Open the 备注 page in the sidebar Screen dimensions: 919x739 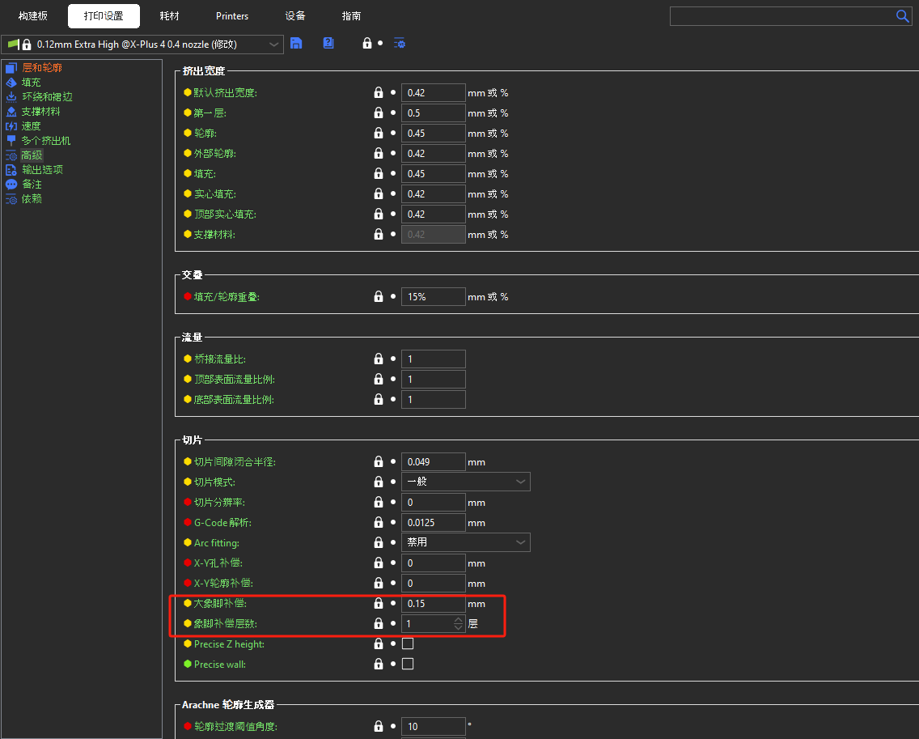[32, 185]
